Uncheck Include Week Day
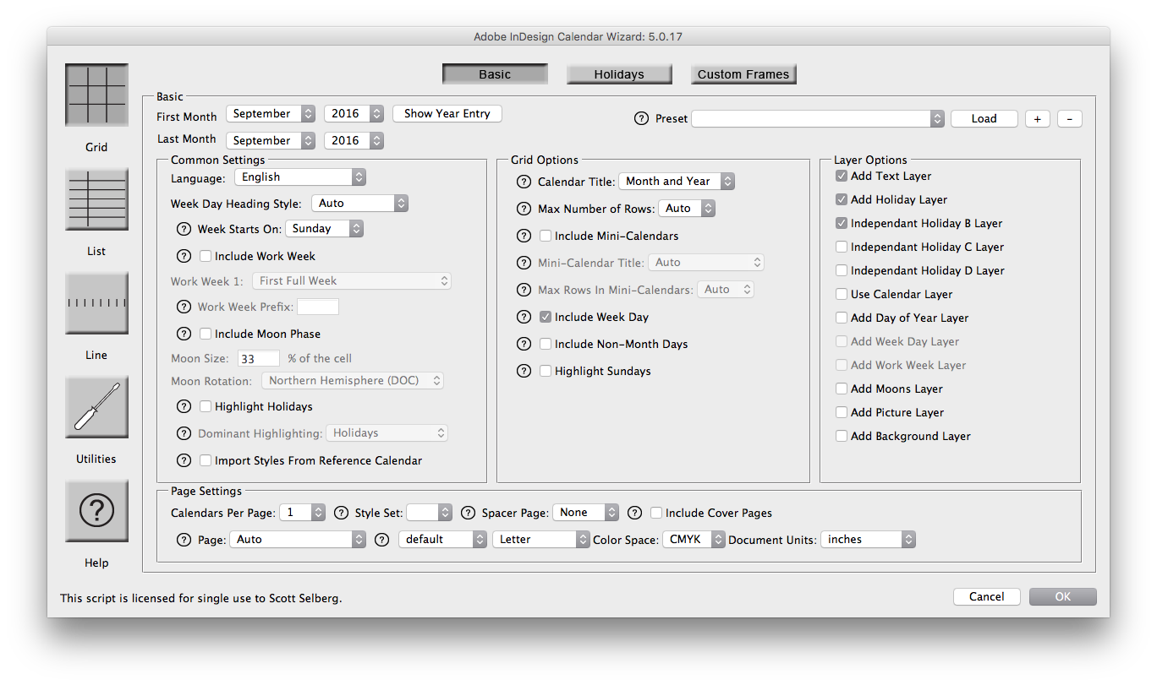This screenshot has width=1157, height=685. click(x=546, y=317)
